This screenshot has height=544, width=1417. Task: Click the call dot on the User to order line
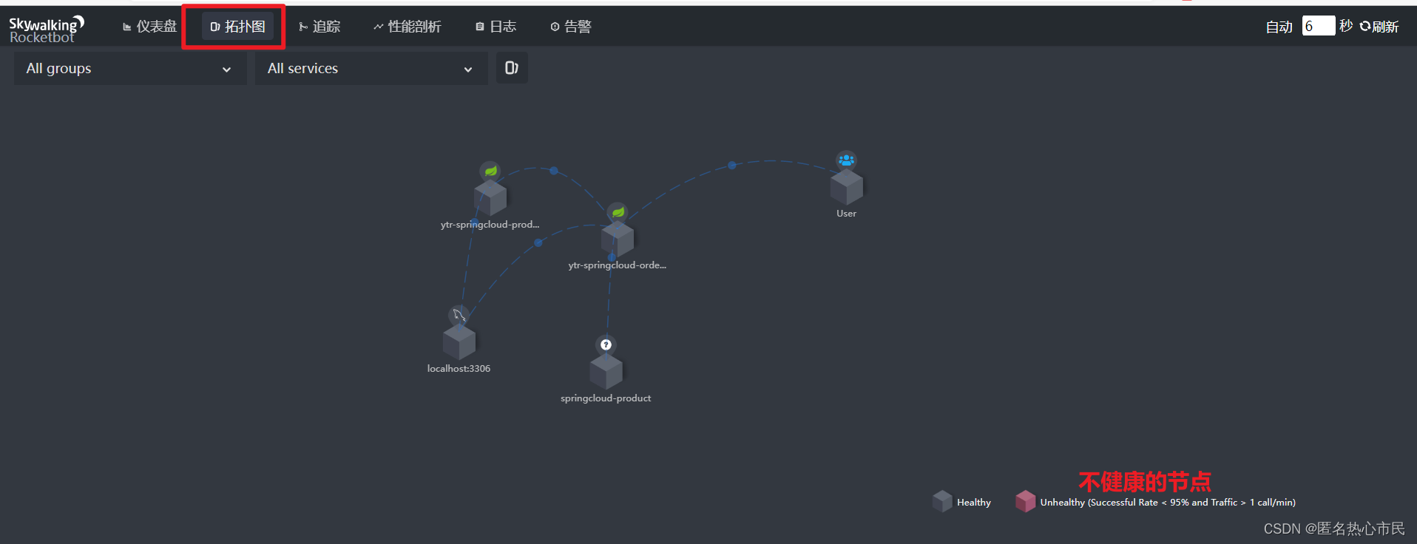click(x=732, y=166)
